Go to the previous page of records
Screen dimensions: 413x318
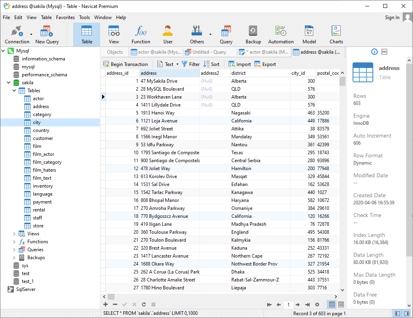279,305
